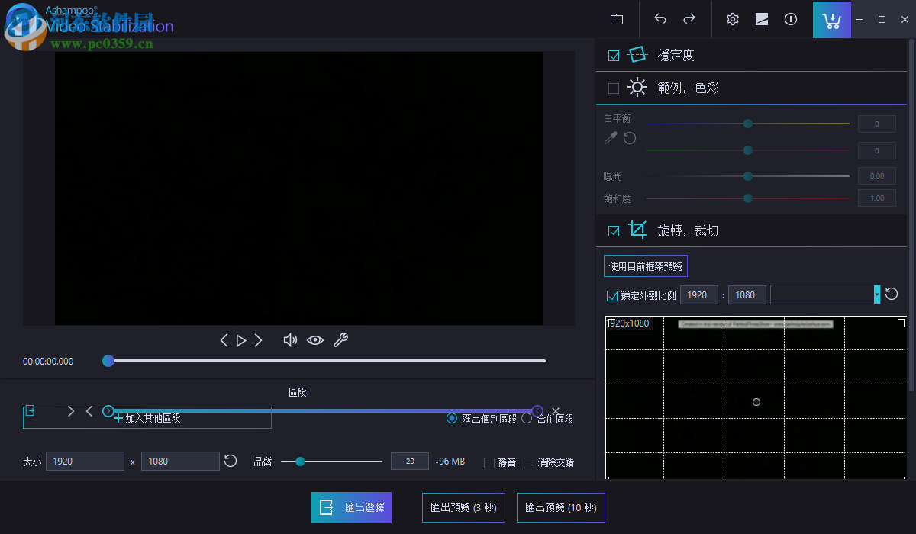
Task: Uncheck the 穩定度 stabilization checkbox
Action: [613, 54]
